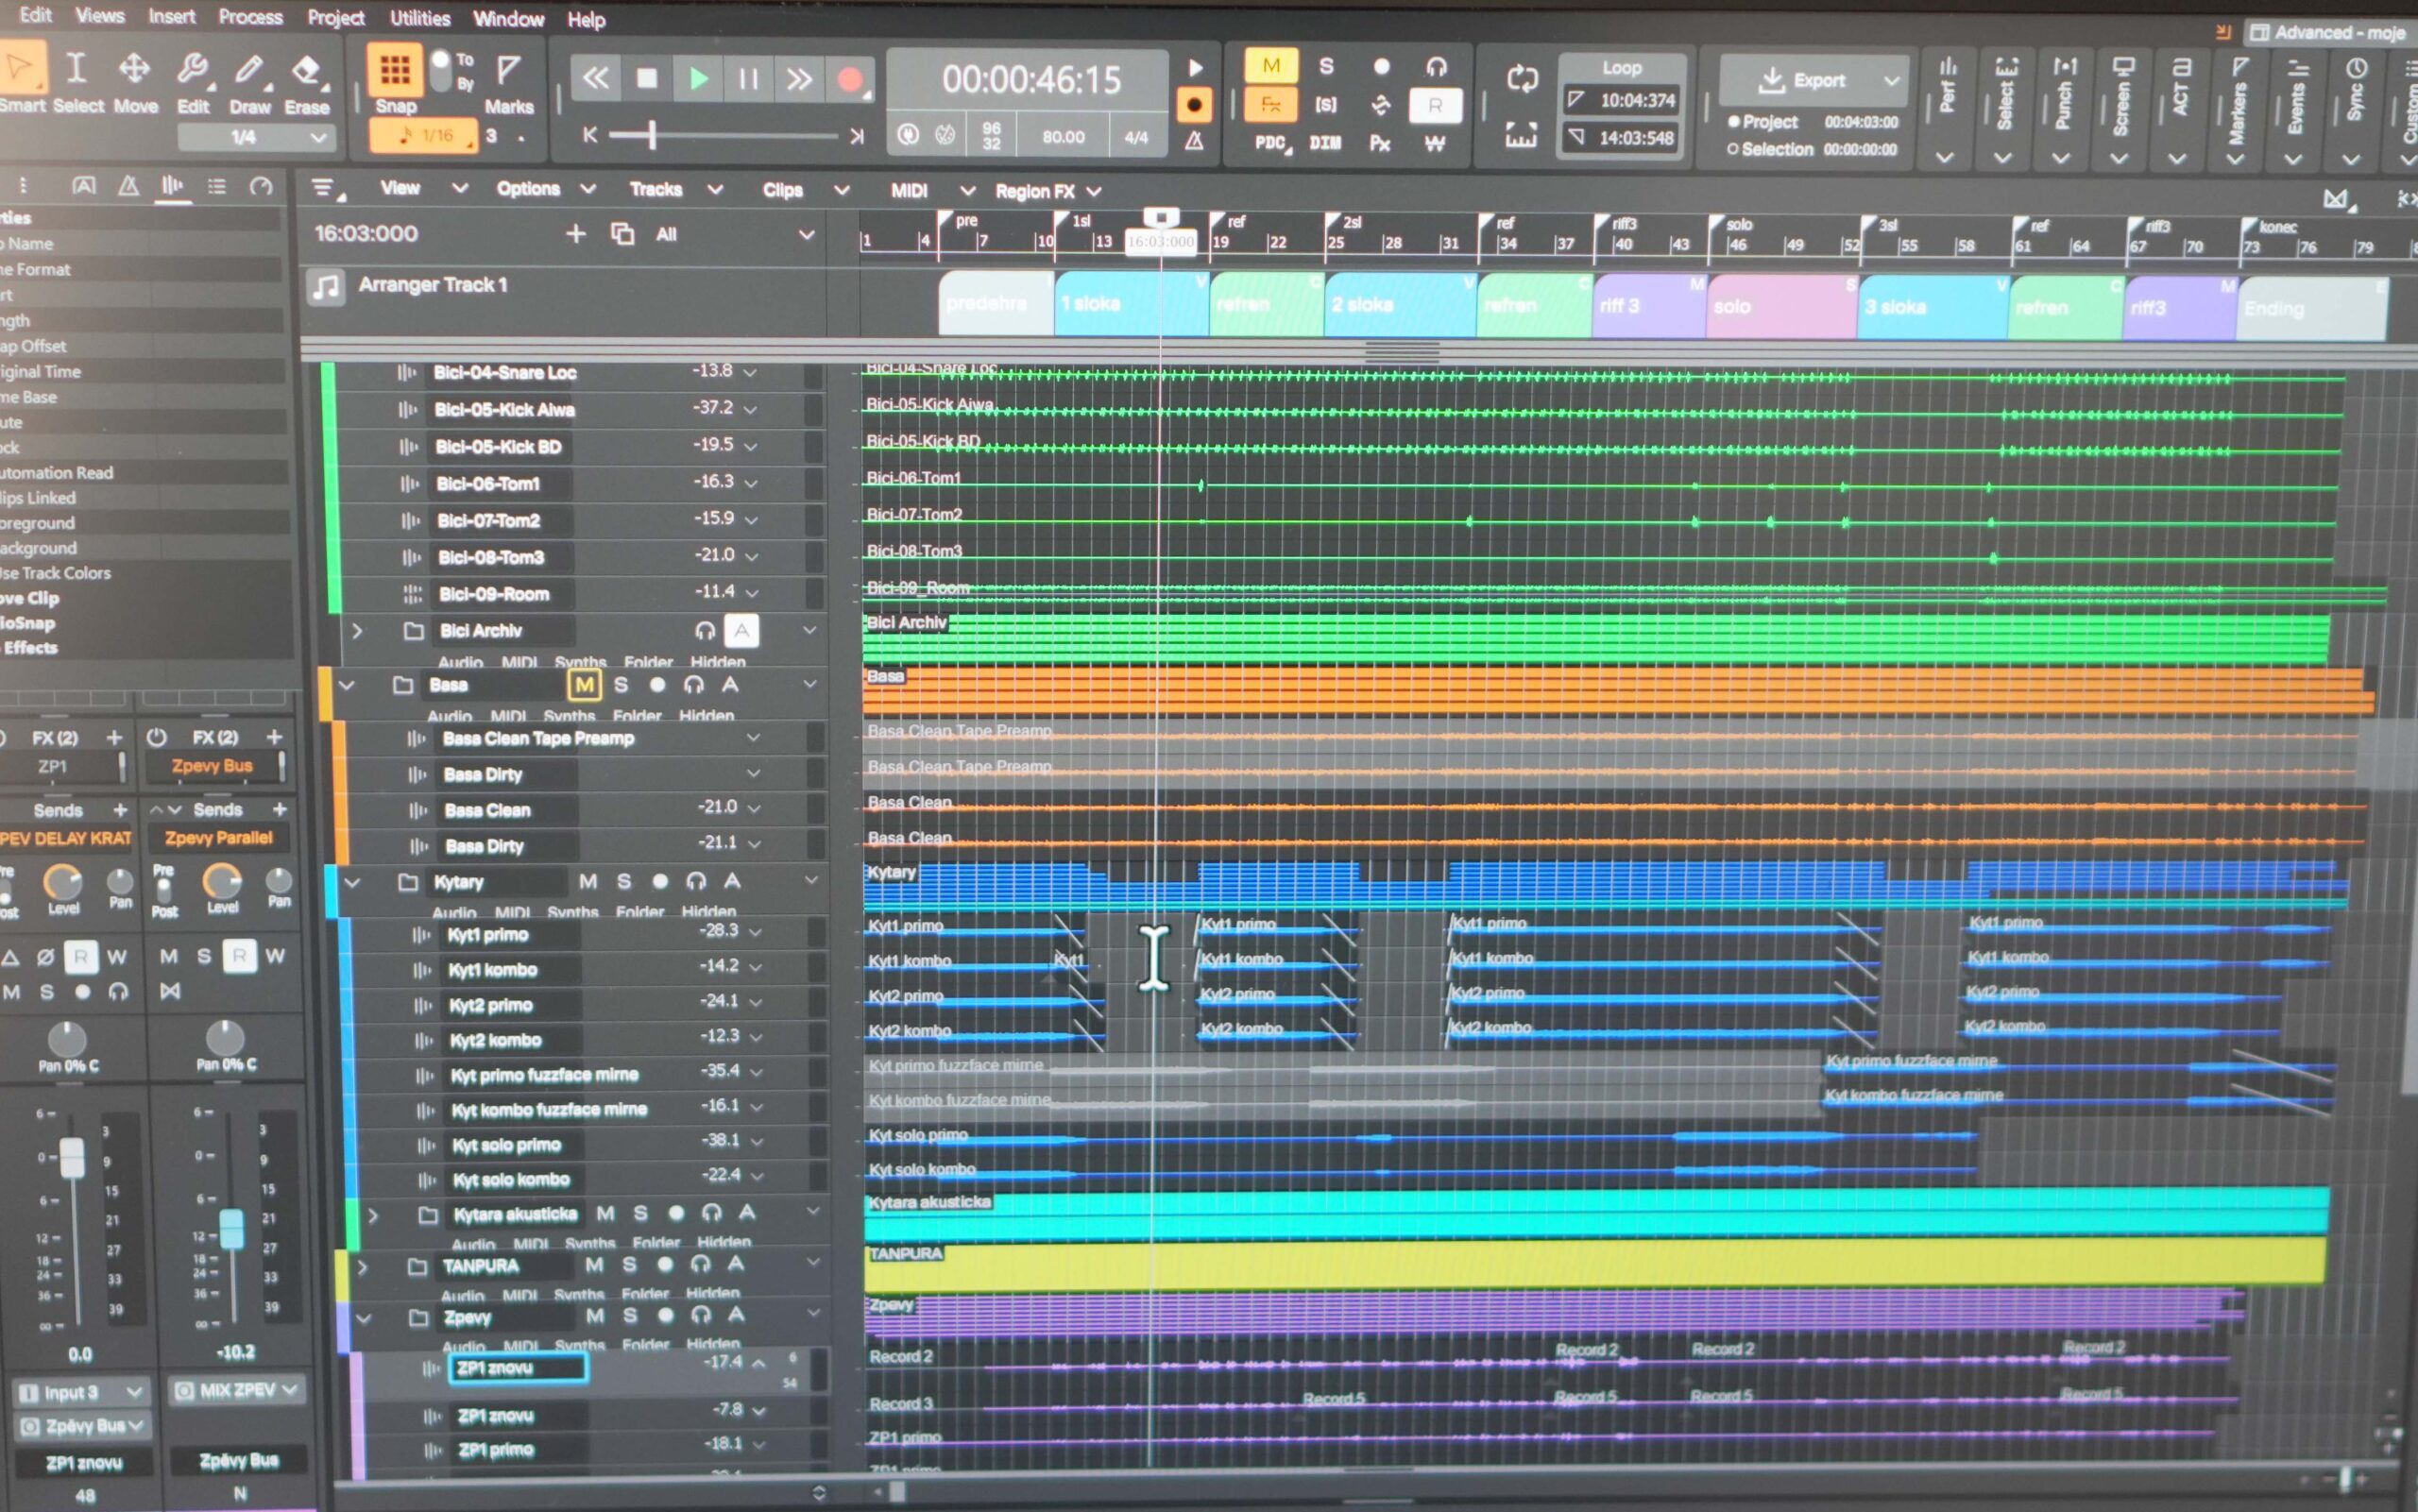The height and width of the screenshot is (1512, 2418).
Task: Open the Project menu
Action: pos(335,17)
